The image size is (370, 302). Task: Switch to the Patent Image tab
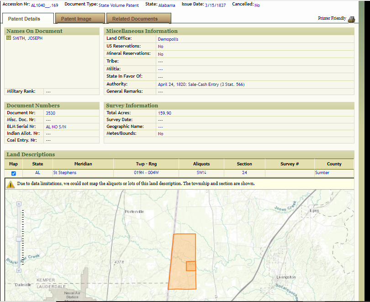point(76,19)
